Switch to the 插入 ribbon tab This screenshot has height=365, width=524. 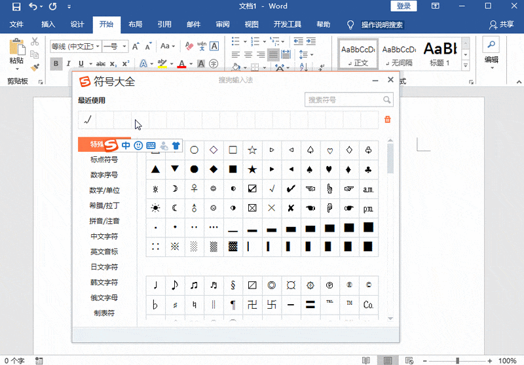click(x=48, y=25)
